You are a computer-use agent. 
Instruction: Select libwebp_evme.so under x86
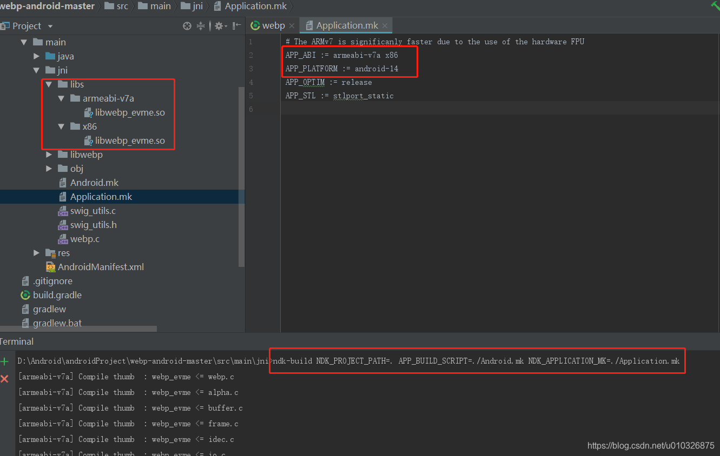[x=124, y=140]
